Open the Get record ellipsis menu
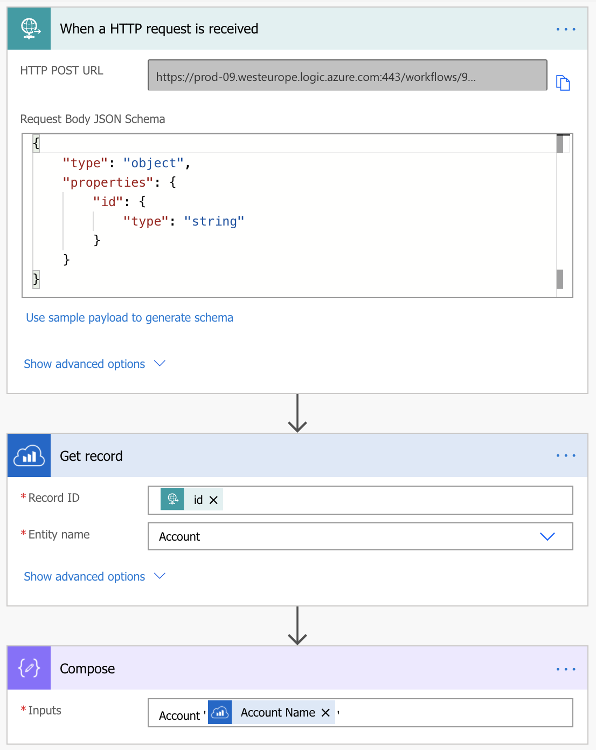This screenshot has width=596, height=750. point(565,456)
